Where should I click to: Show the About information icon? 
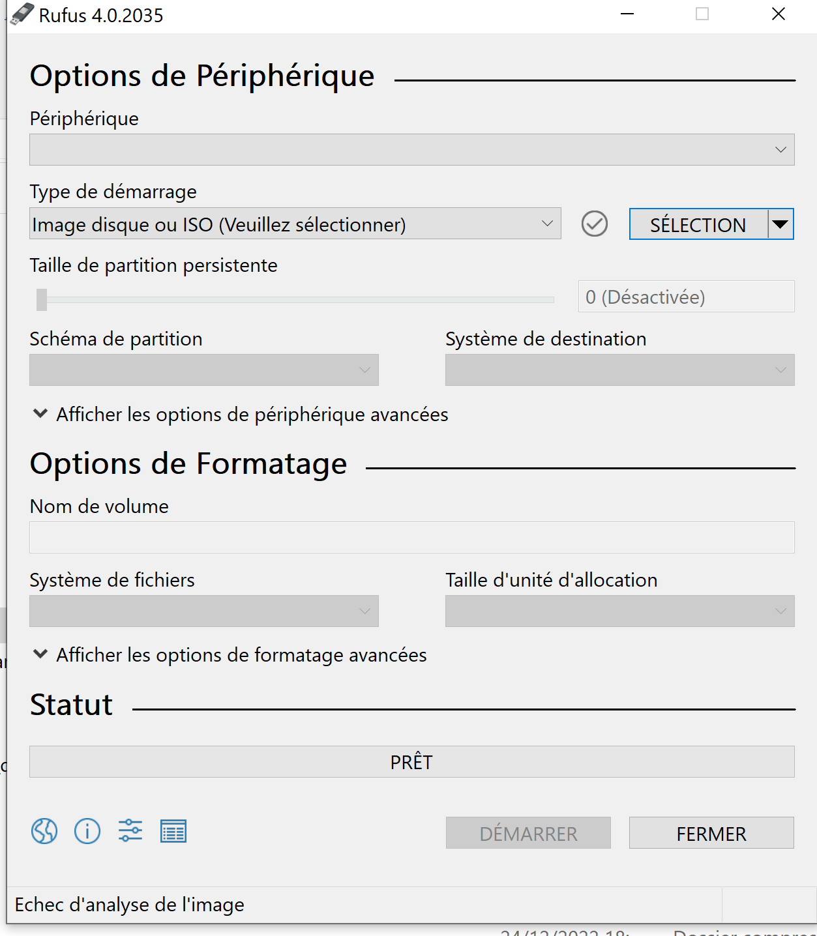click(87, 831)
